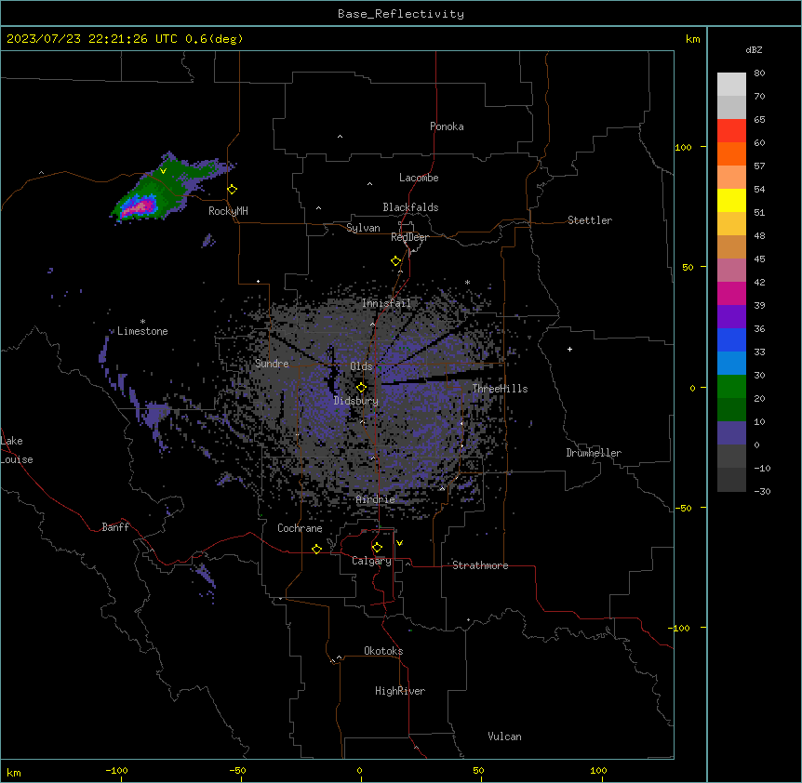Click the white plus marker west of Drumheller
Image resolution: width=802 pixels, height=783 pixels.
pos(569,349)
